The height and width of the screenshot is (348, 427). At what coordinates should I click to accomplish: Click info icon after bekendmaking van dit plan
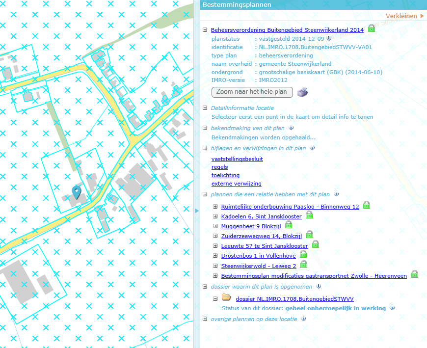pyautogui.click(x=291, y=128)
